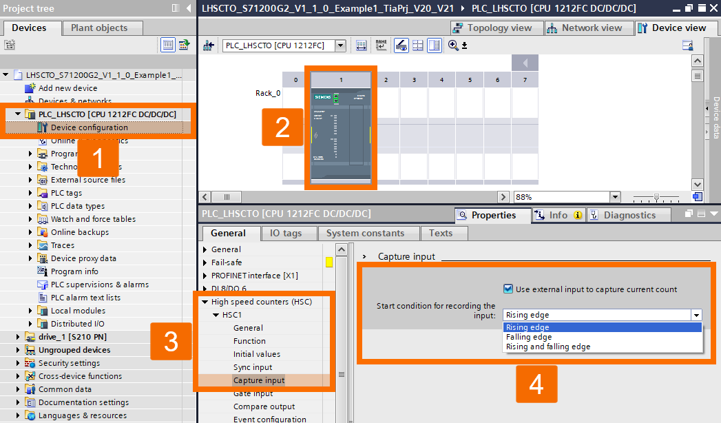This screenshot has width=721, height=423.
Task: Open the Diagnostics tab
Action: pos(628,215)
